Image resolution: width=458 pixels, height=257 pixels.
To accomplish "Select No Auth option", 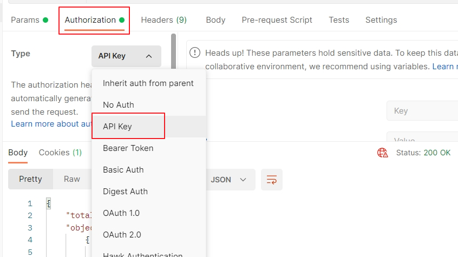I will (x=148, y=105).
